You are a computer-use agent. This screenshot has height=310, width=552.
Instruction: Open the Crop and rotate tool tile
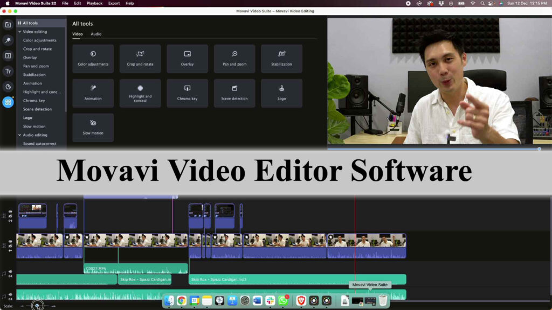click(x=140, y=59)
